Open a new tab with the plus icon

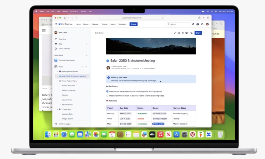tap(204, 18)
